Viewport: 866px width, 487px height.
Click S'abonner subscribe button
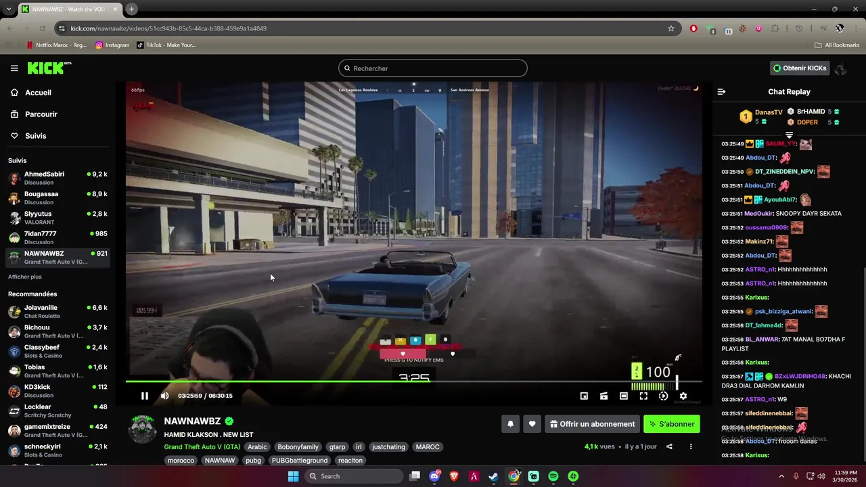pyautogui.click(x=672, y=424)
